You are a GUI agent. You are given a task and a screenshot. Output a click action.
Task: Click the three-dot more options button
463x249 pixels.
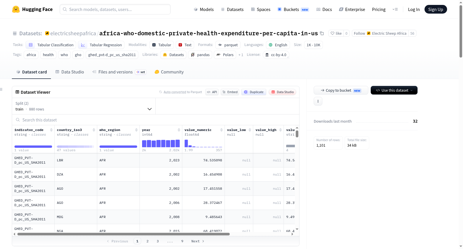[x=318, y=101]
